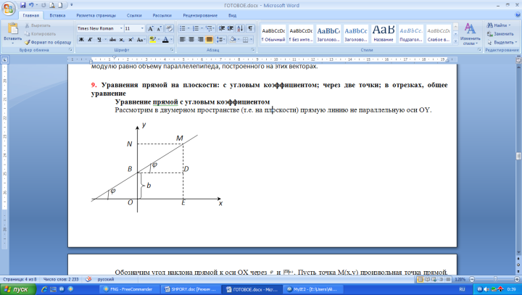The image size is (522, 295).
Task: Apply strikethrough formatting
Action: click(112, 40)
